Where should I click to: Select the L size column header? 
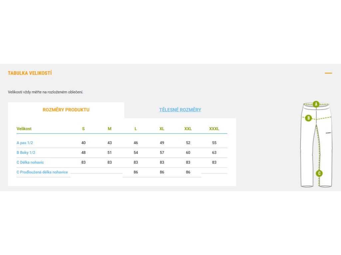click(x=136, y=129)
